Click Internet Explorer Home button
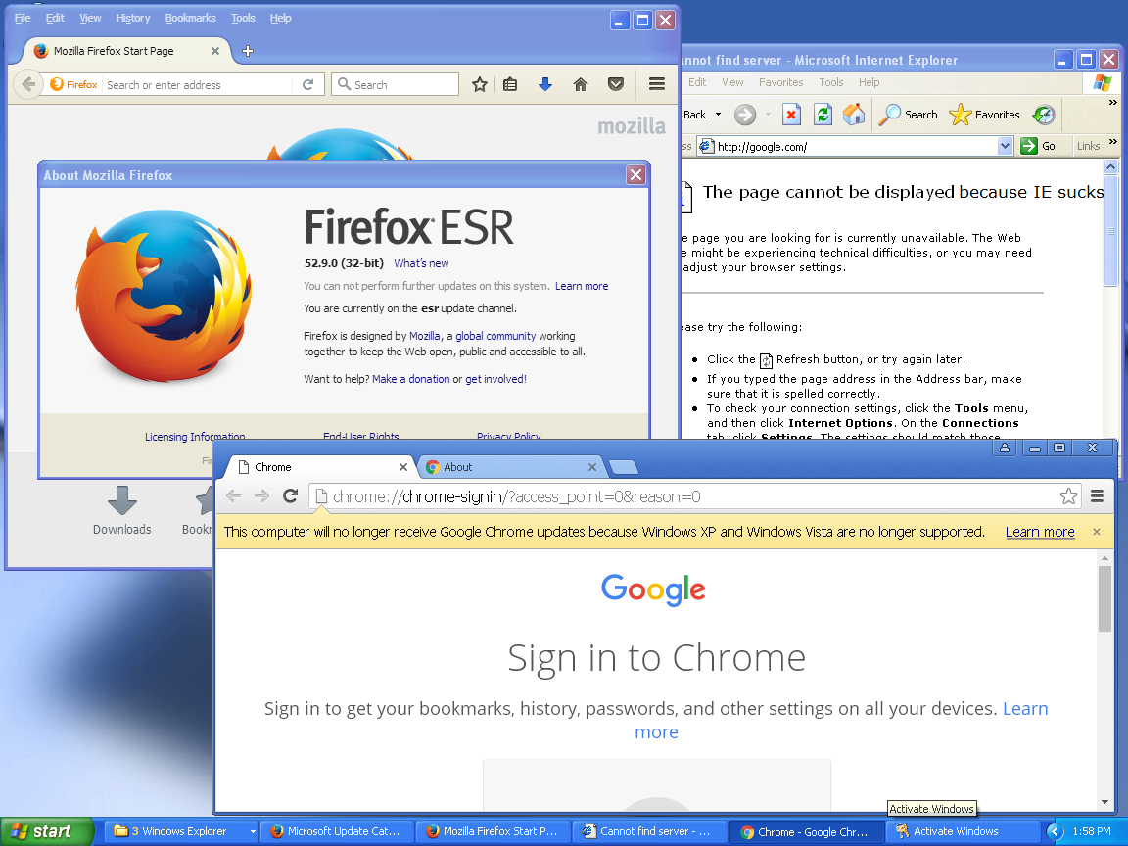 coord(854,114)
